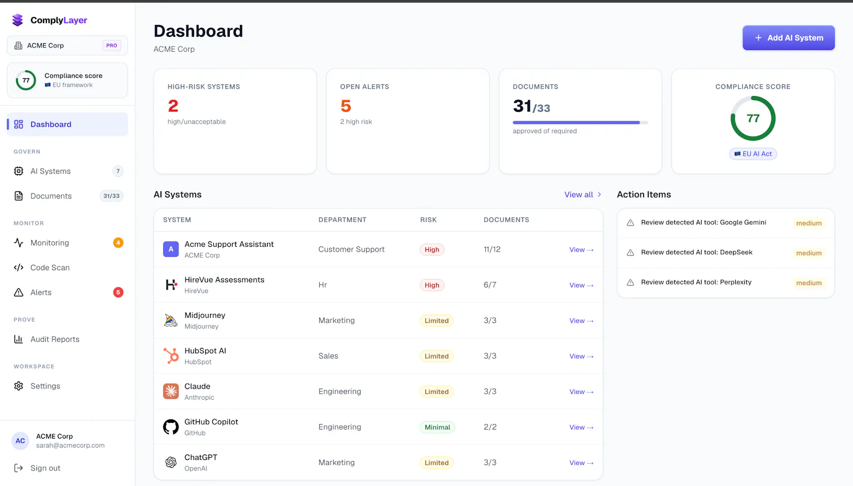Viewport: 853px width, 486px height.
Task: Click the HireVue logo icon
Action: [x=171, y=285]
